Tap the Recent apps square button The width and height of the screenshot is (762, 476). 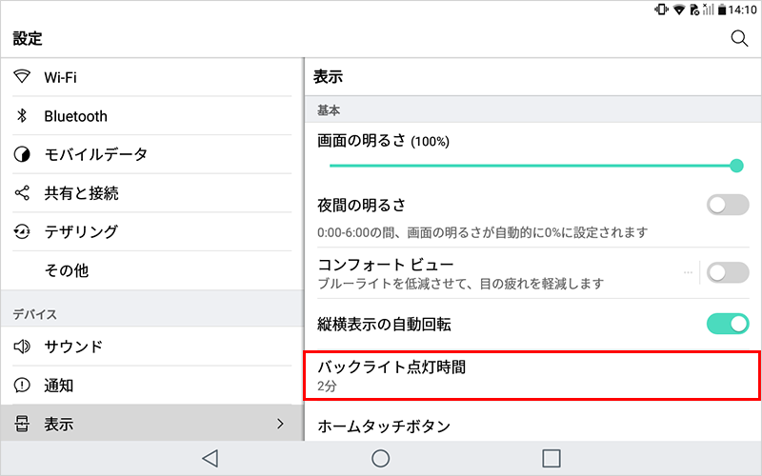point(551,458)
